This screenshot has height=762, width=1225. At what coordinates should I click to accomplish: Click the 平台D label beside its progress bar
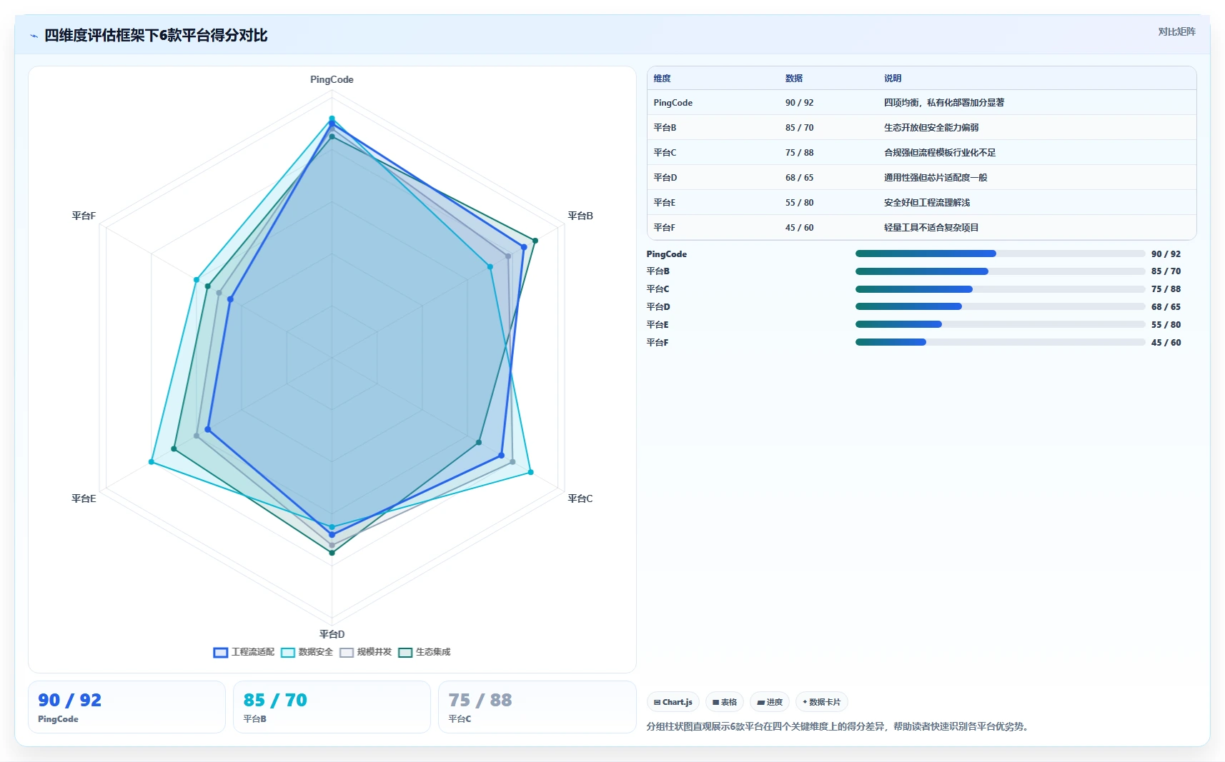658,307
